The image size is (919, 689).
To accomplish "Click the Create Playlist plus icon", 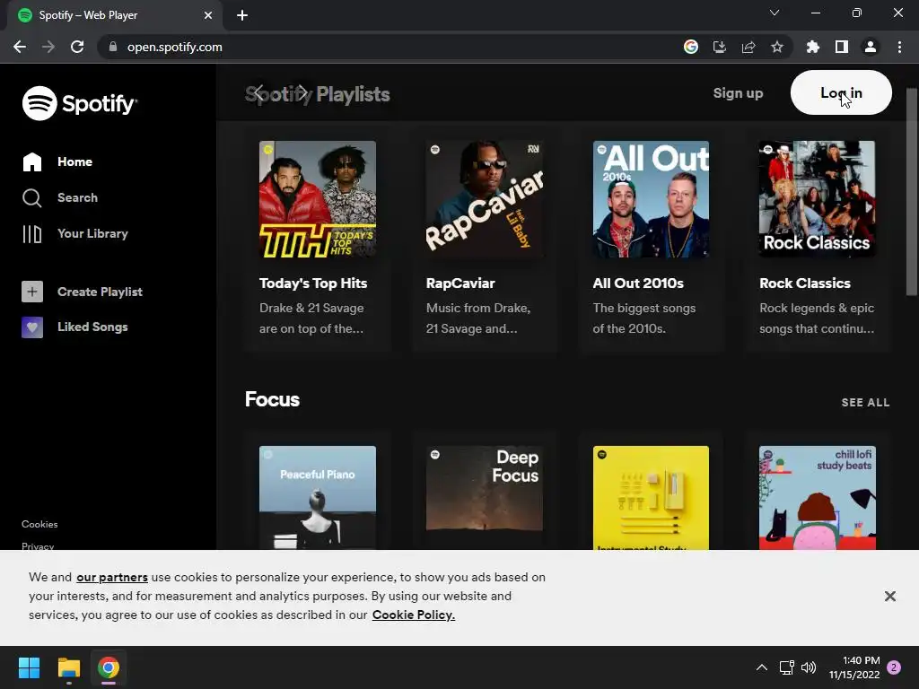I will pos(32,292).
